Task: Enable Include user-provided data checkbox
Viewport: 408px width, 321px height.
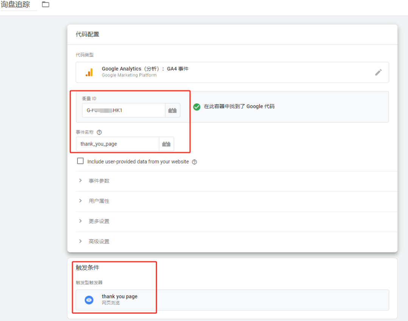Action: coord(80,161)
